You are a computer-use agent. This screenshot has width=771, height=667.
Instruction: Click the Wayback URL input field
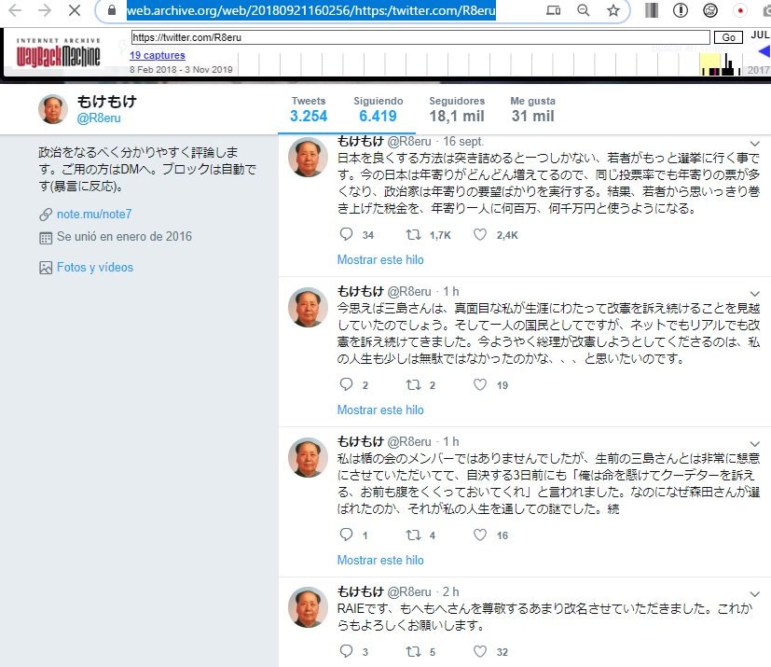point(420,37)
